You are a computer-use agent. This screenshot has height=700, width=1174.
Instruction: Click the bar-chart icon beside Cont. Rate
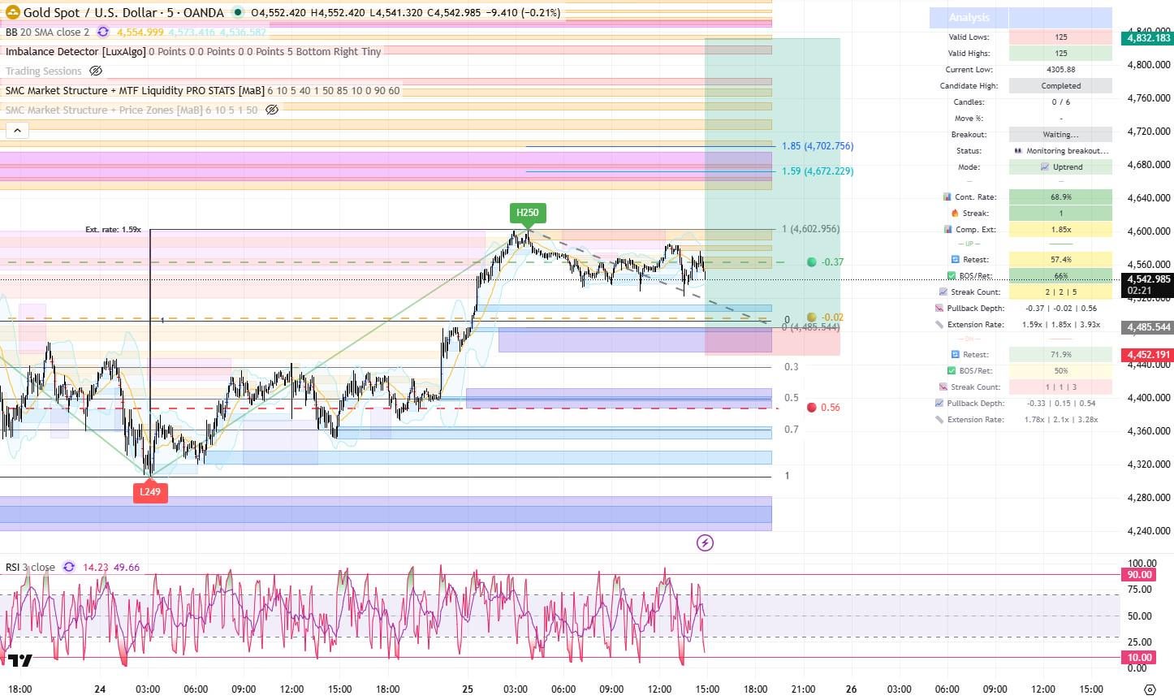tap(947, 197)
